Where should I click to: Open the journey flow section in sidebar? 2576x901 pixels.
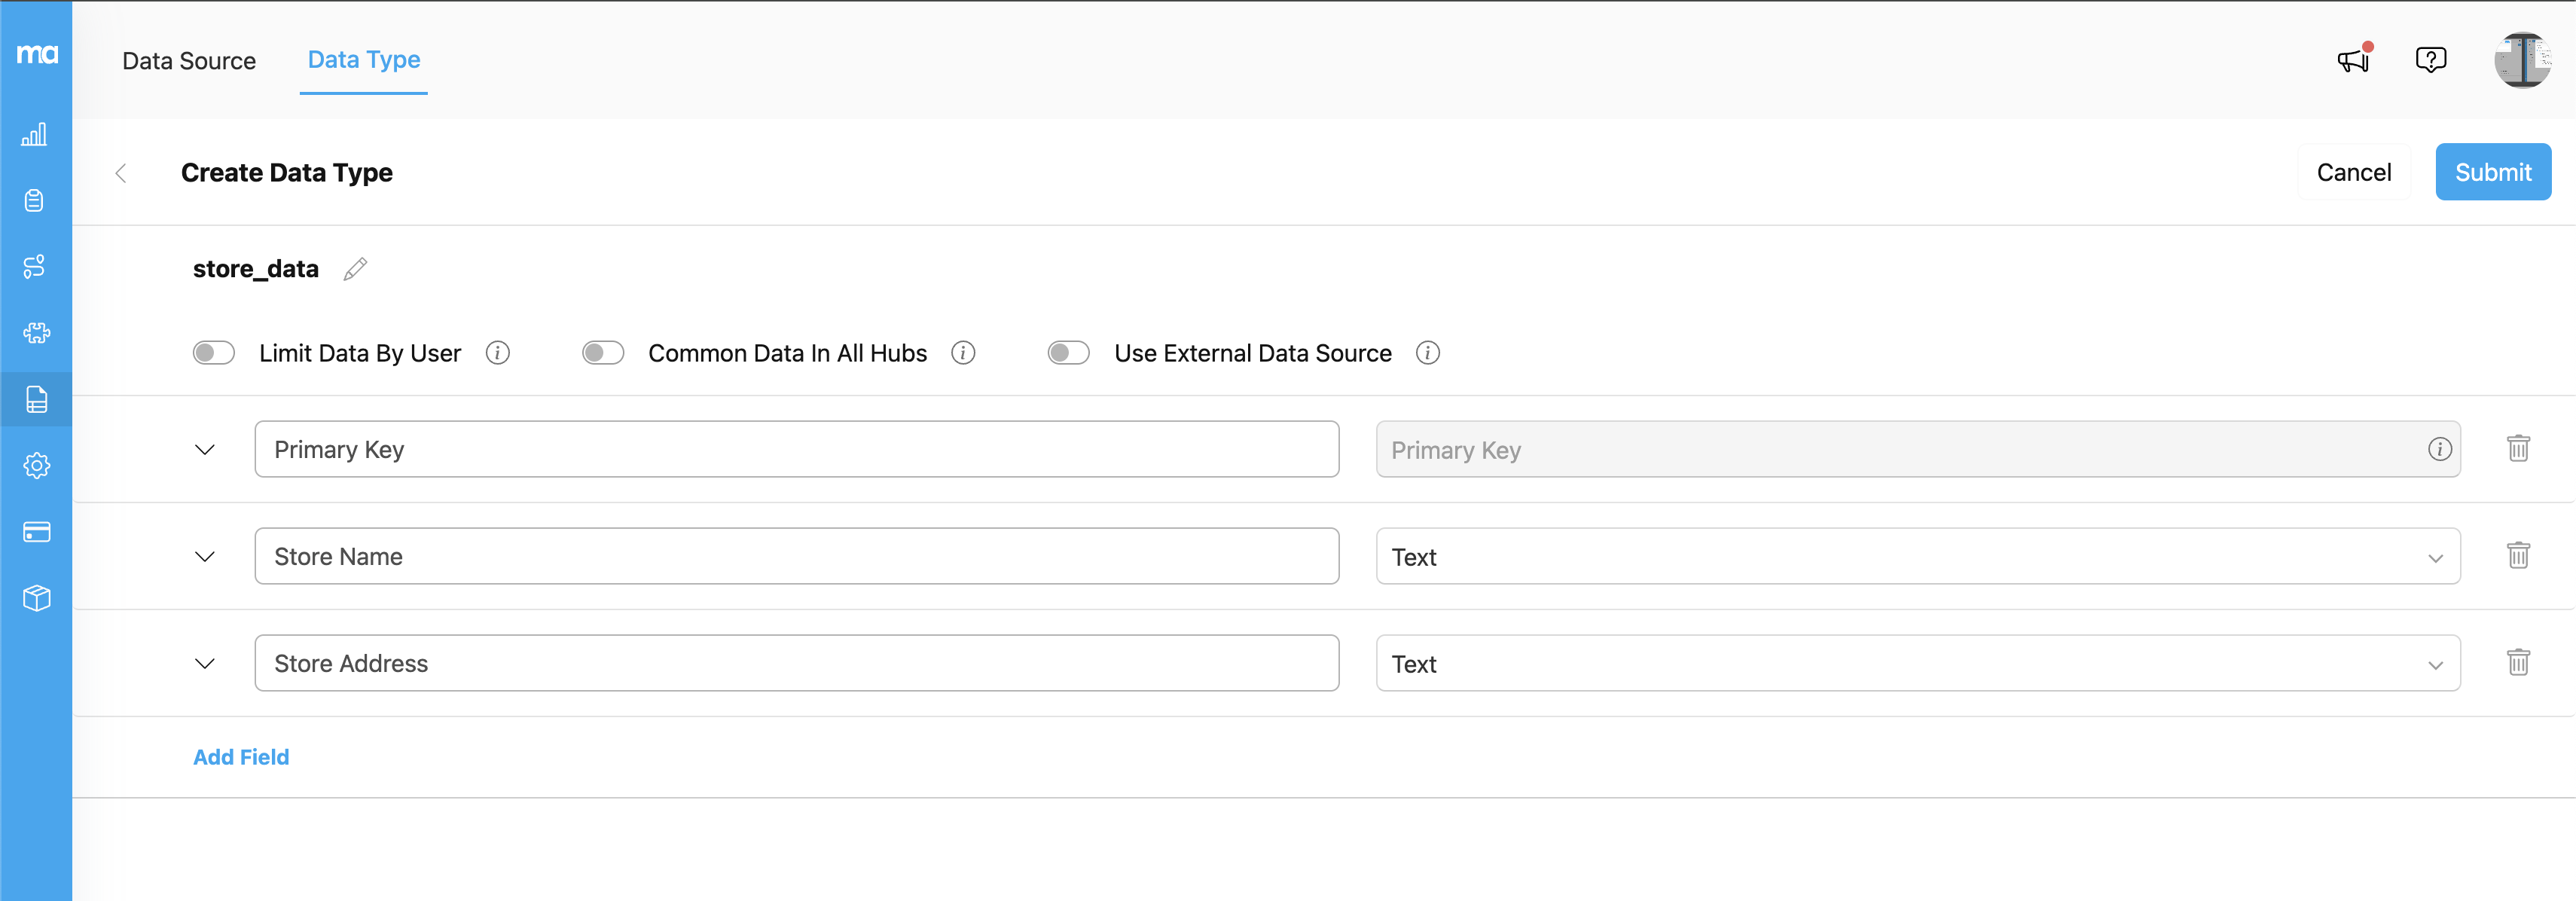(x=36, y=267)
